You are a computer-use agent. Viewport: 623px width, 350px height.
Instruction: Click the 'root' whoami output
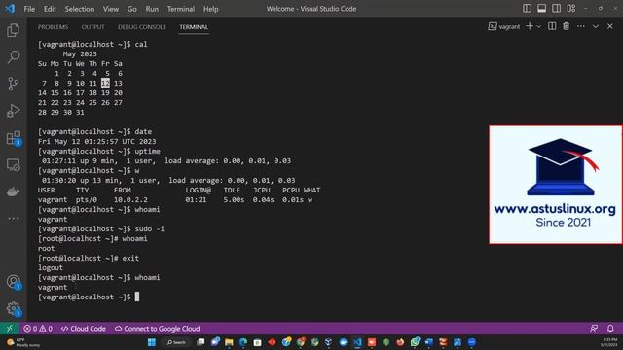click(x=46, y=249)
